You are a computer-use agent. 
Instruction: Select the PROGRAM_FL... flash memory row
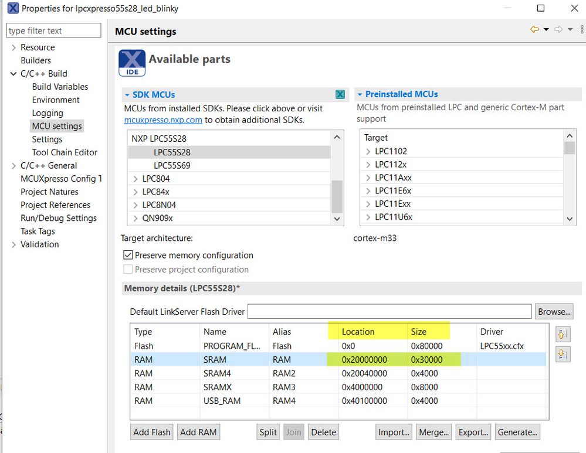338,346
